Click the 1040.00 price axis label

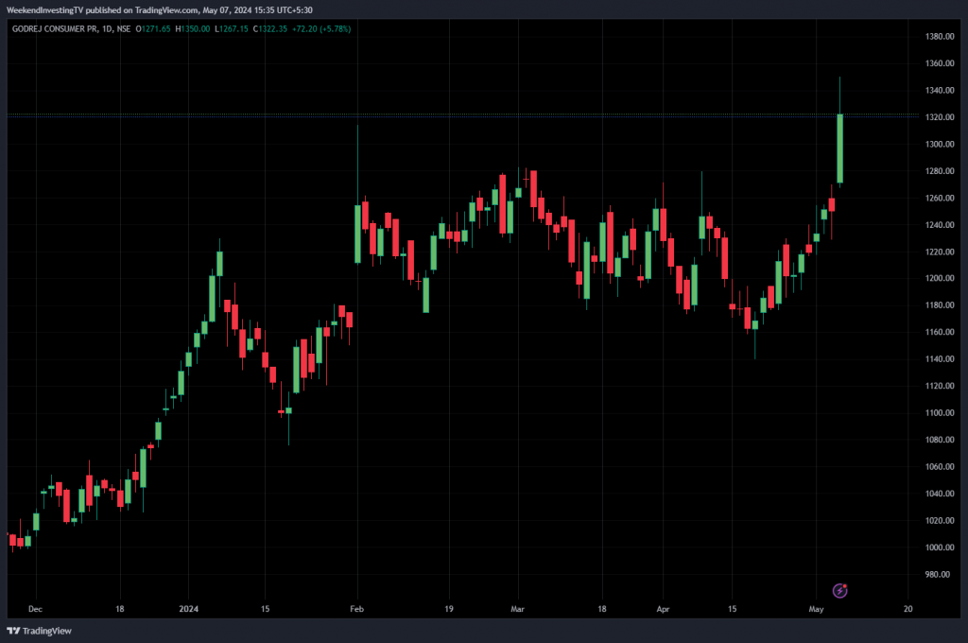(x=940, y=494)
